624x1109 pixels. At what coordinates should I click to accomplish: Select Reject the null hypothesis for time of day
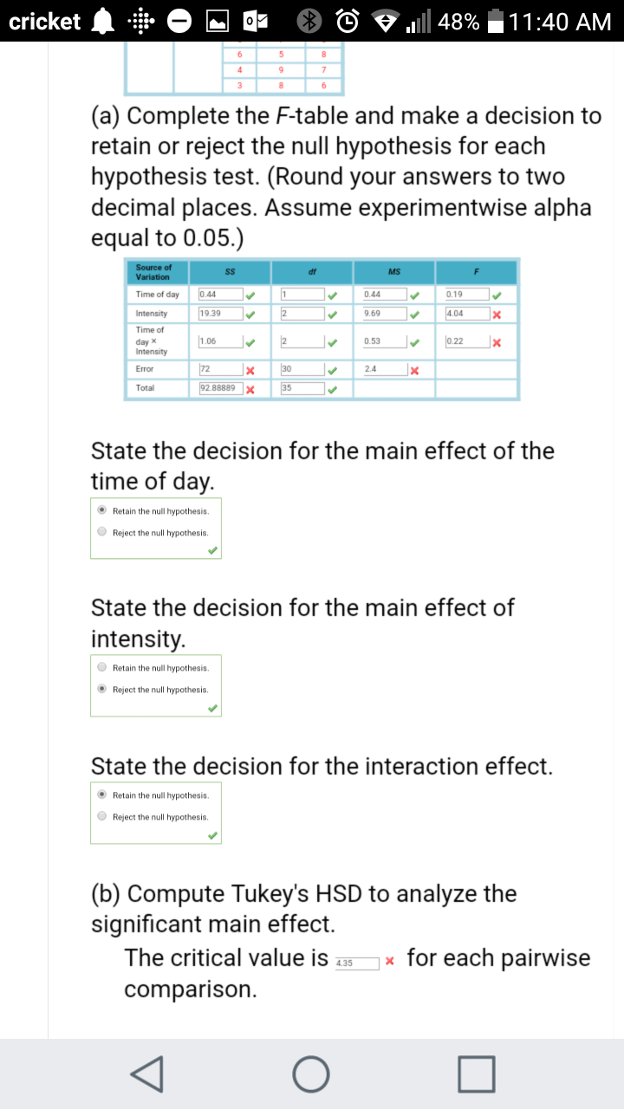coord(103,532)
